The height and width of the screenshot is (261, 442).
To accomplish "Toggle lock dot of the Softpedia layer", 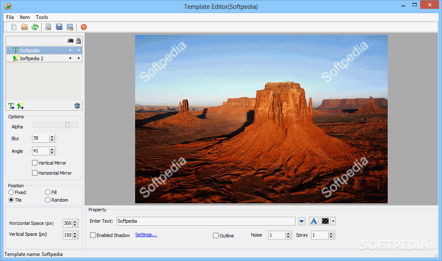I will coord(79,50).
